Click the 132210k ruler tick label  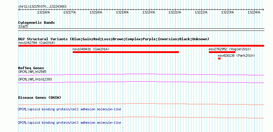[175, 12]
